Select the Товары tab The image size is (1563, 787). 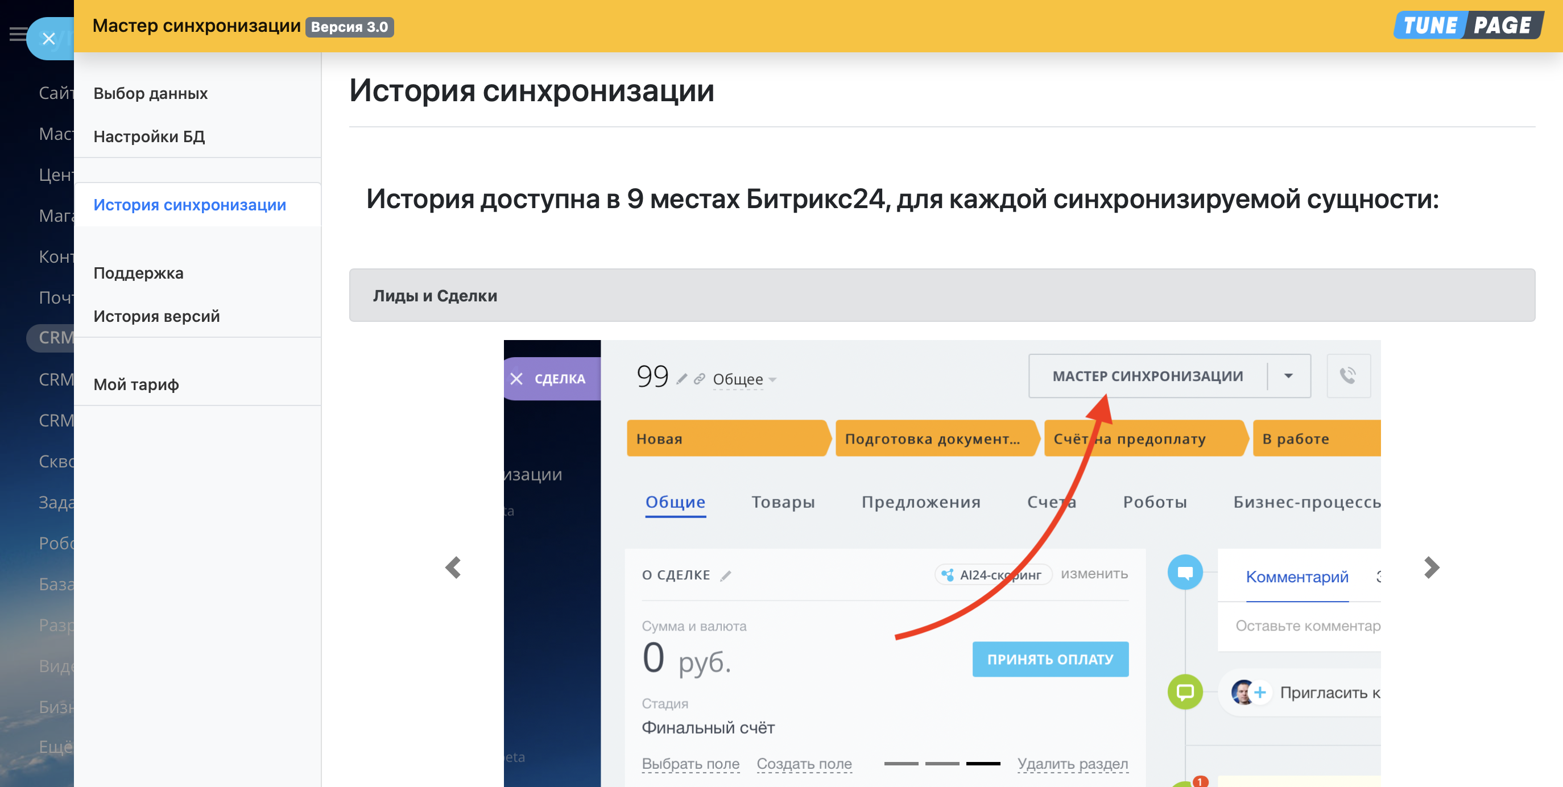pyautogui.click(x=783, y=502)
